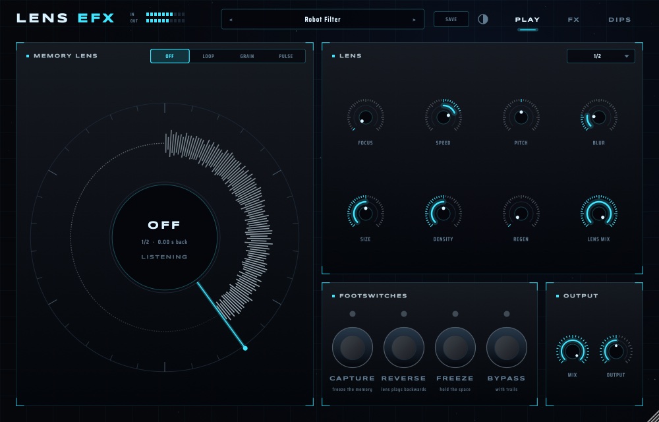Switch to the FX tab
This screenshot has width=659, height=422.
[573, 20]
